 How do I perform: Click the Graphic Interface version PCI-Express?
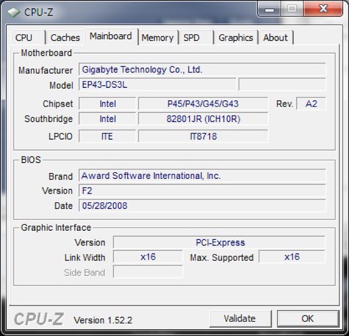click(219, 242)
